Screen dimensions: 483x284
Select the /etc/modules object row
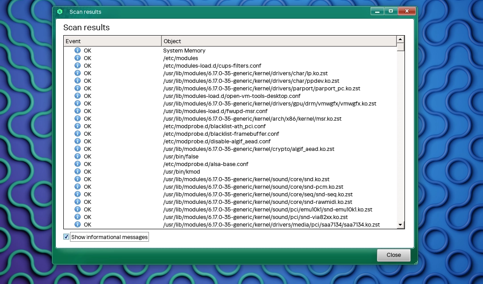(x=181, y=58)
